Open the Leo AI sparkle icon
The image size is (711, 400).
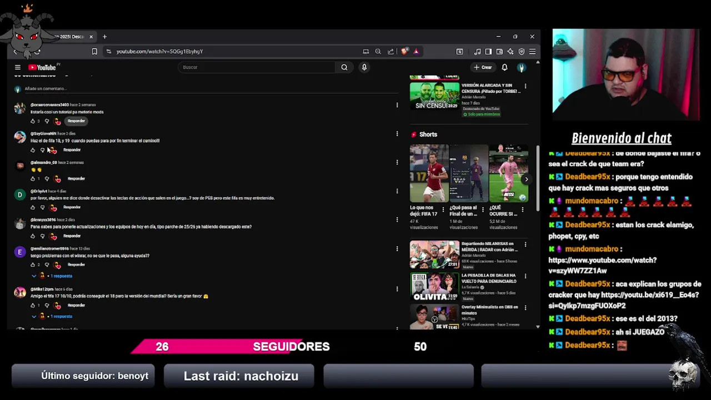[510, 51]
